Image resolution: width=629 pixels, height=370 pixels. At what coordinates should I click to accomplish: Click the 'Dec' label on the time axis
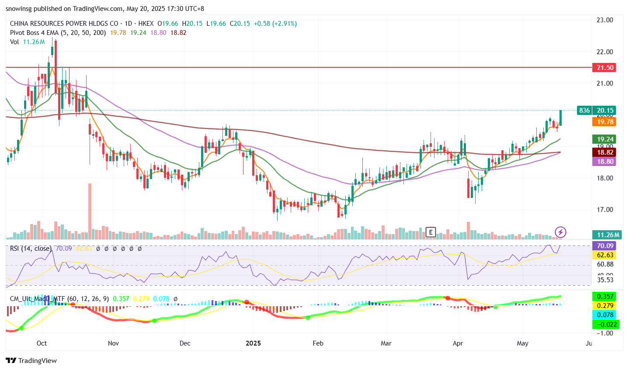(x=185, y=343)
